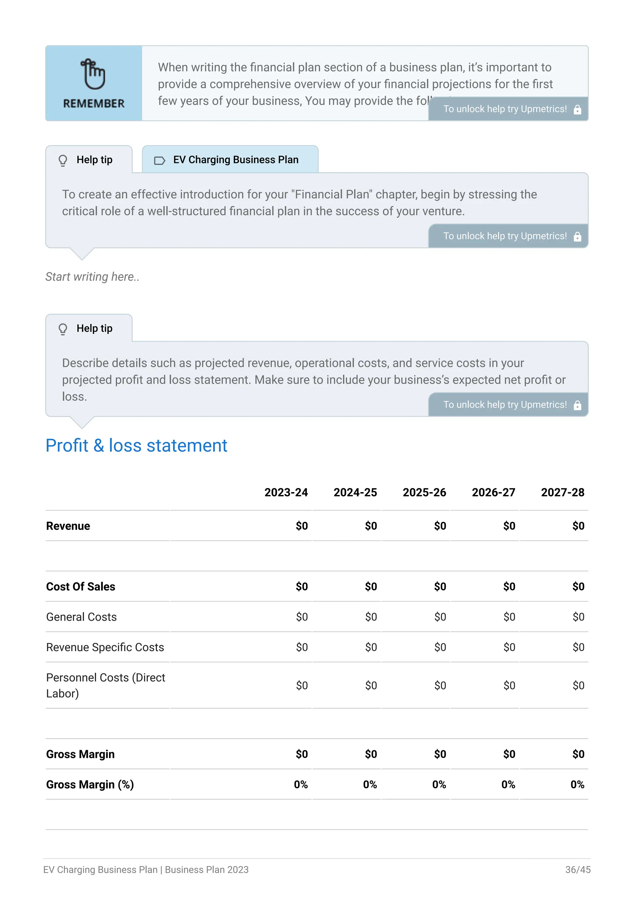
Task: Click the Gross Margin (%) row label
Action: point(90,785)
